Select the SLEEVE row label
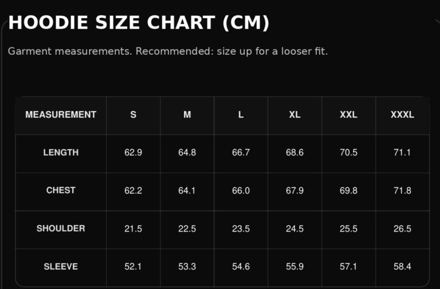Viewport: 440px width, 289px height. coord(61,266)
